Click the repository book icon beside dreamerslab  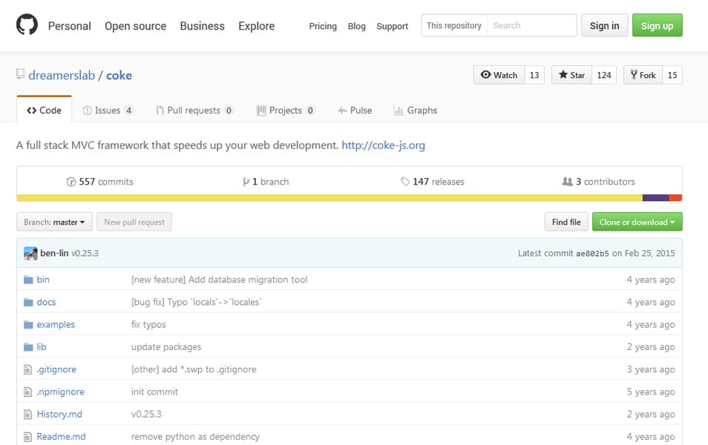click(x=20, y=74)
